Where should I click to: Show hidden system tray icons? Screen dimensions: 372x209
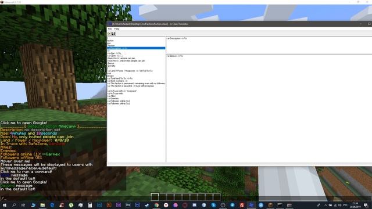pyautogui.click(x=325, y=205)
